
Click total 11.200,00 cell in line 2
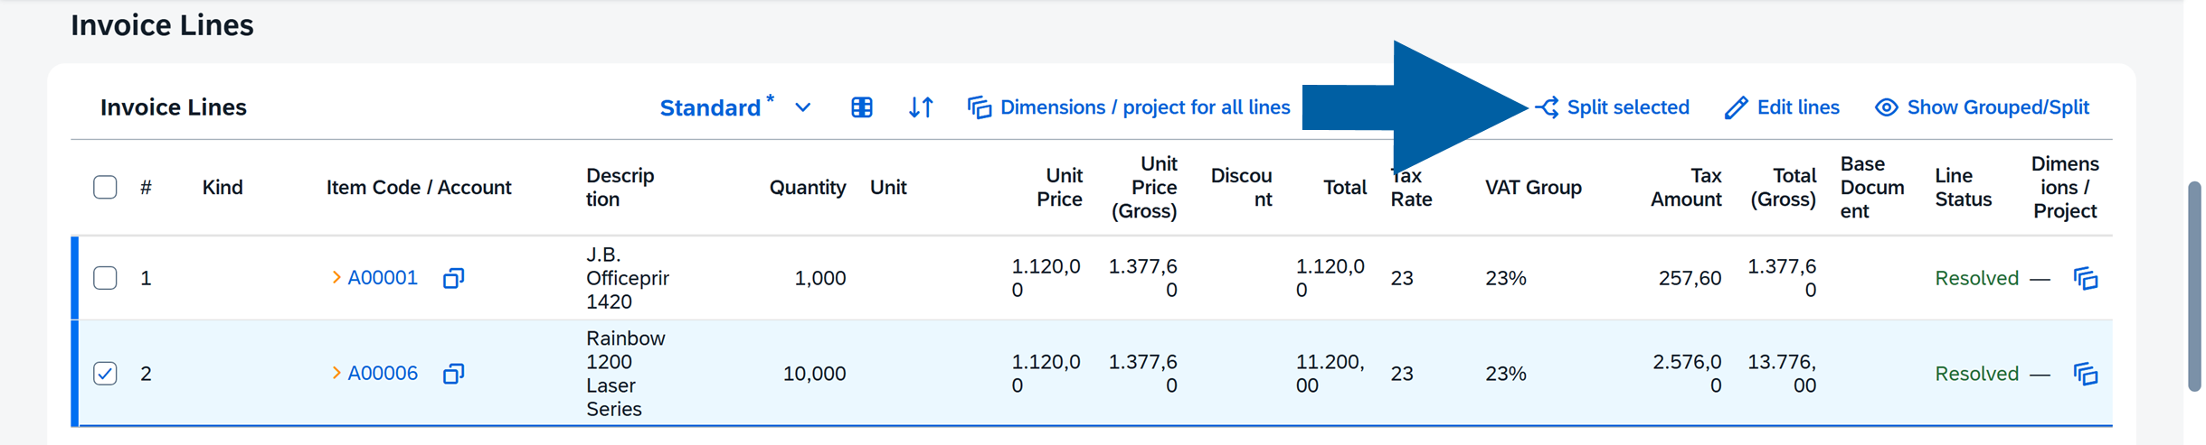(1330, 374)
